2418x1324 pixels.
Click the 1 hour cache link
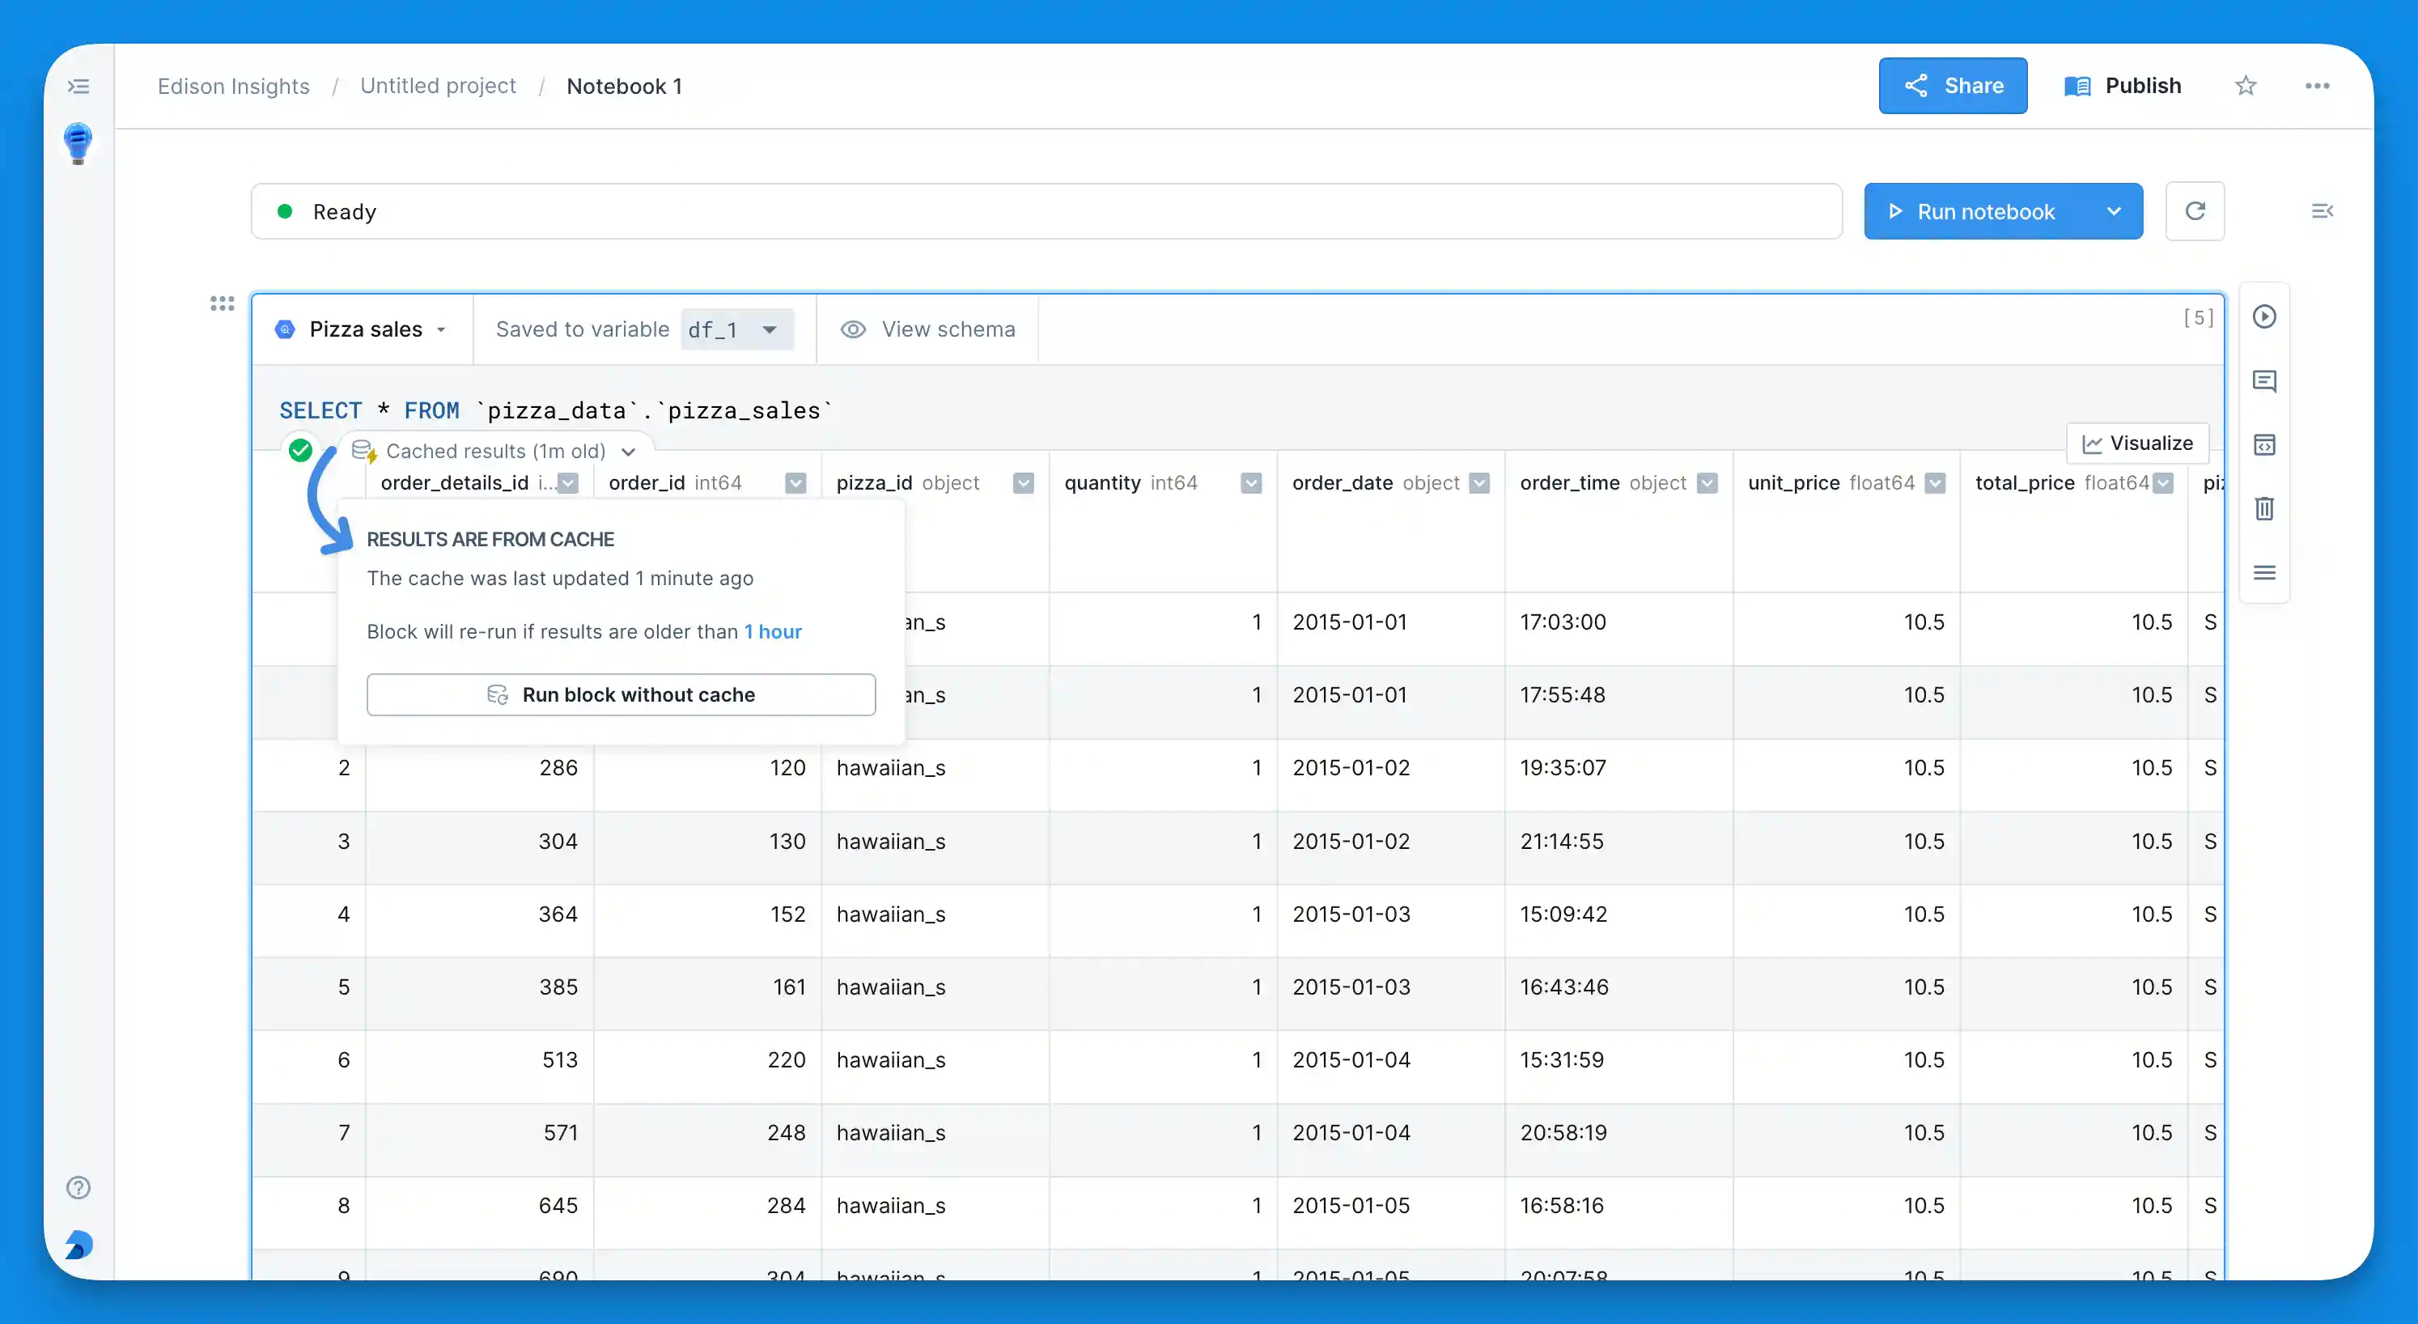773,631
